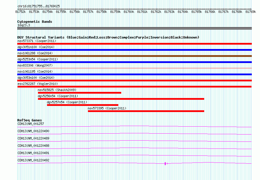
Task: Click the 81757k ruler tick label
Action: click(88, 12)
